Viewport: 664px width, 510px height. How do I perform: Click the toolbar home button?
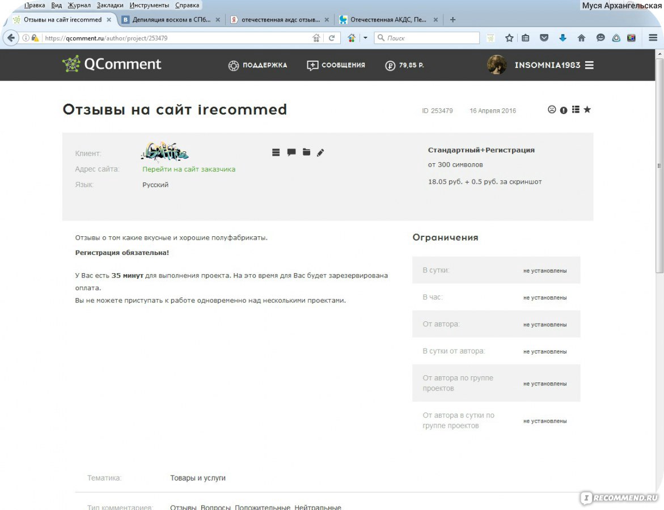[x=581, y=38]
